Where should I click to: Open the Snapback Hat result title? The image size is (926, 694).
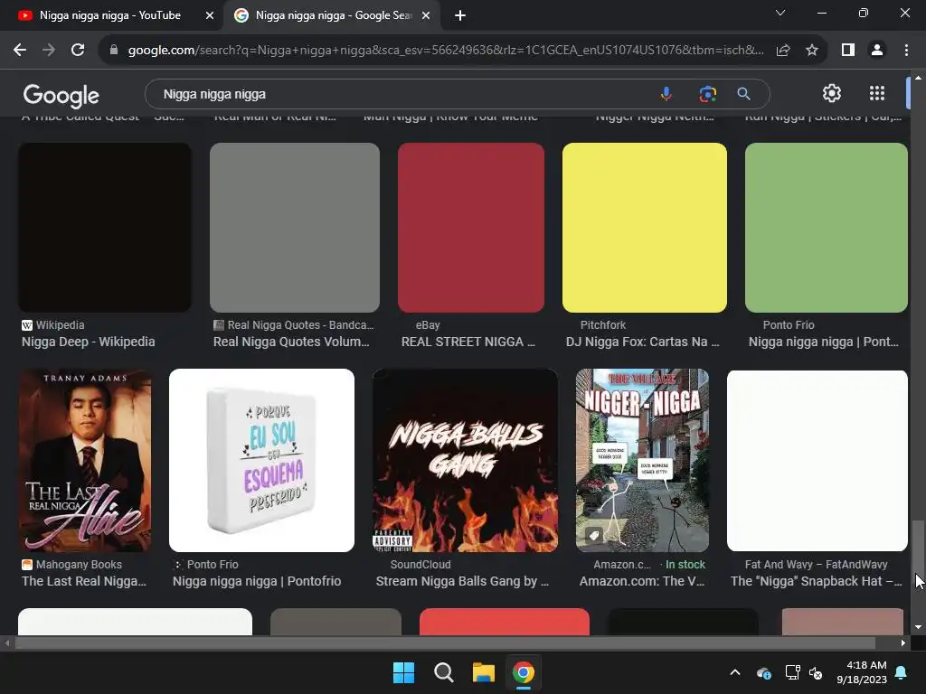click(817, 581)
